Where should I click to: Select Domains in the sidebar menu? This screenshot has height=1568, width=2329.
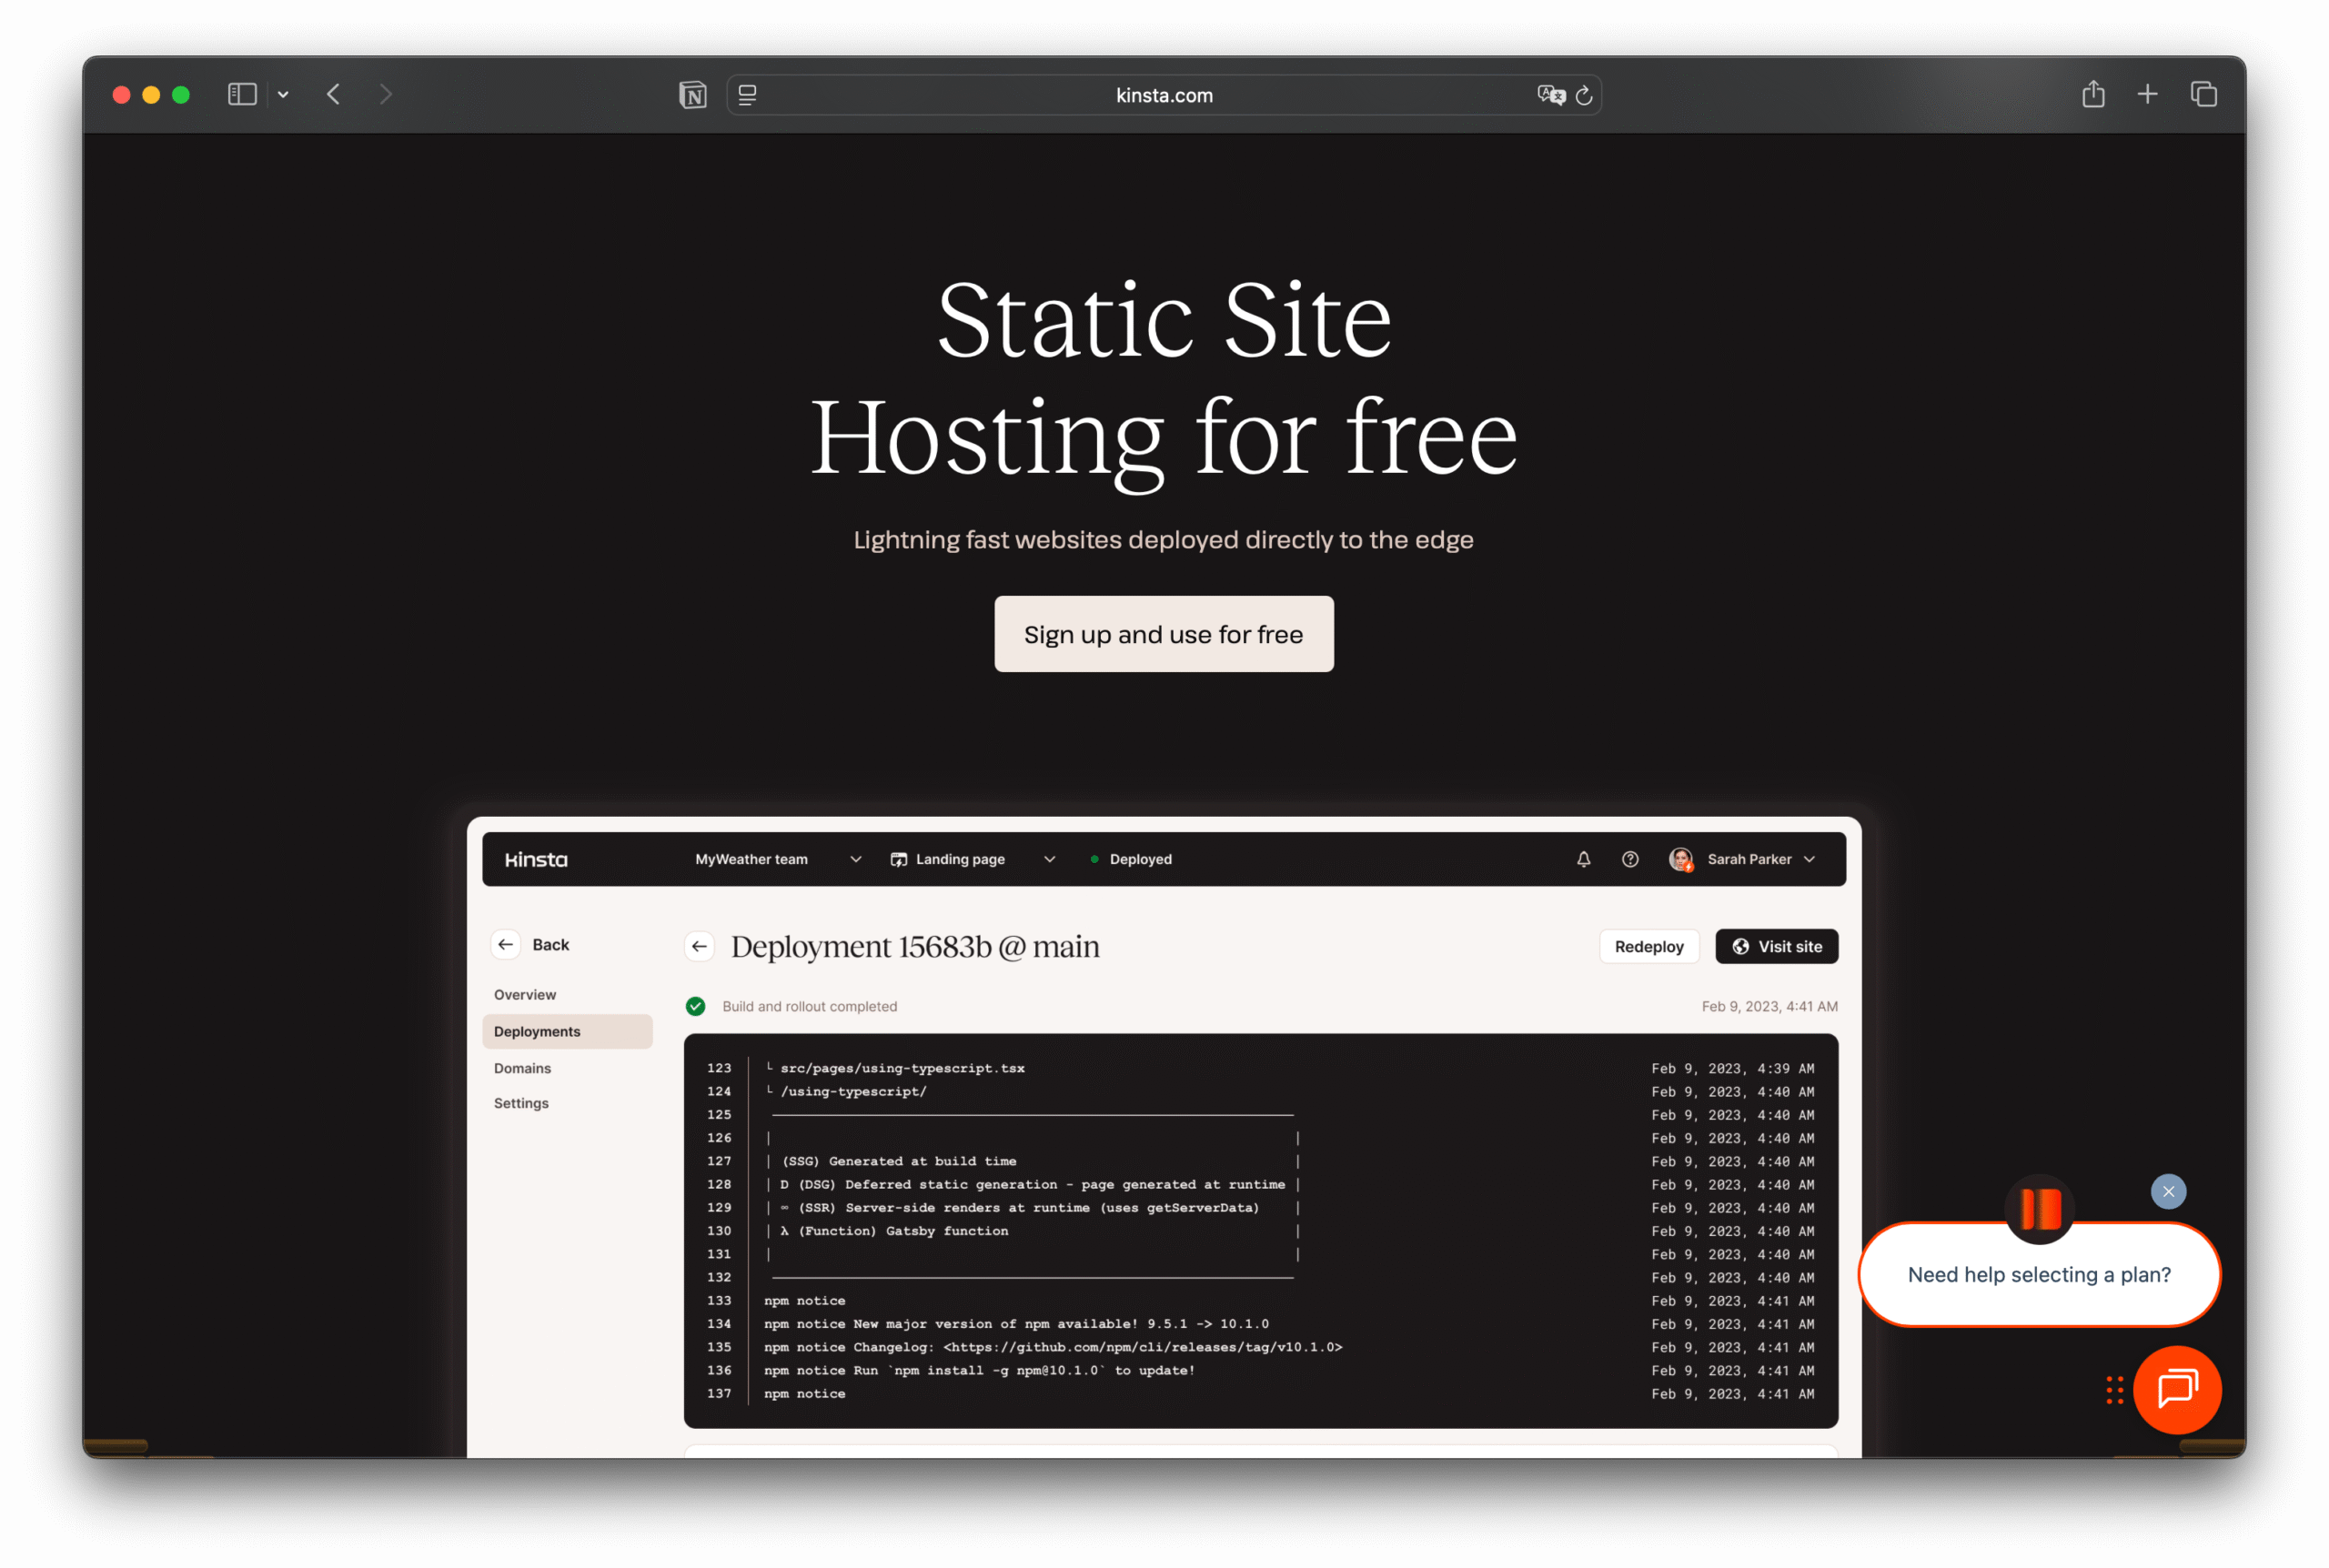point(522,1068)
